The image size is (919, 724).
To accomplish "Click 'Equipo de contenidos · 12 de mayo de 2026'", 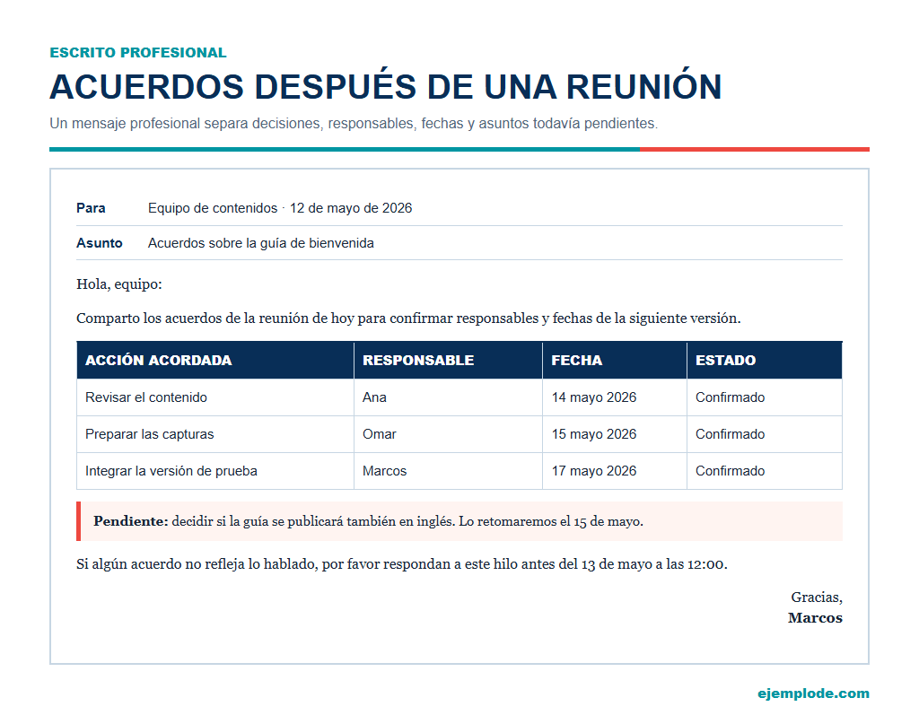I will 280,208.
